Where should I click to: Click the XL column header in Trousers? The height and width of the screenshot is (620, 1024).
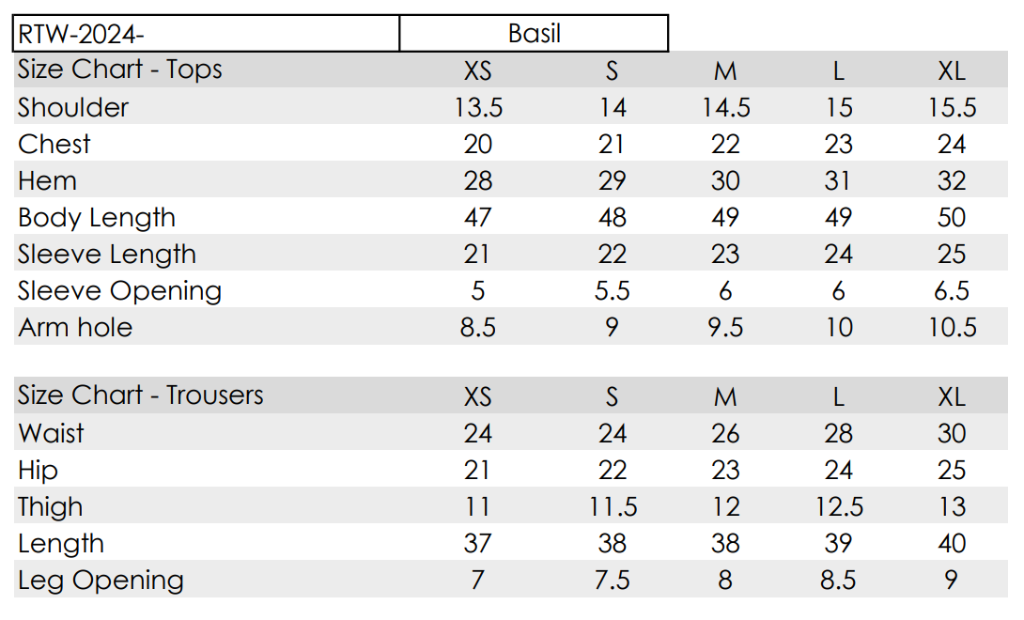(952, 396)
